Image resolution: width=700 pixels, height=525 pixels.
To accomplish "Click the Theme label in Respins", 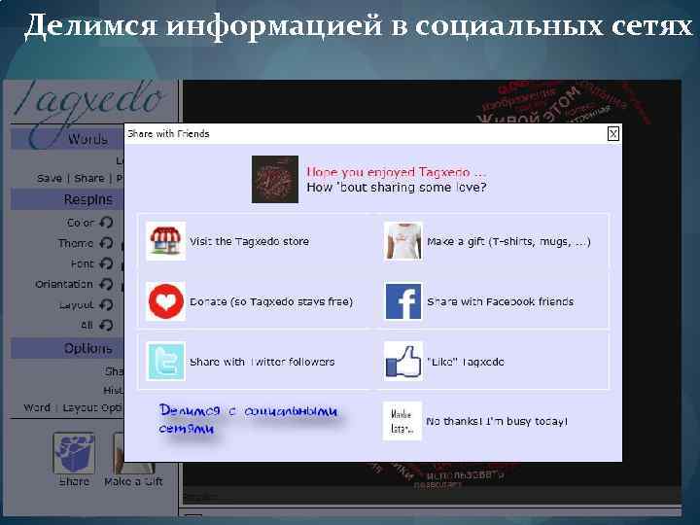I will 76,243.
